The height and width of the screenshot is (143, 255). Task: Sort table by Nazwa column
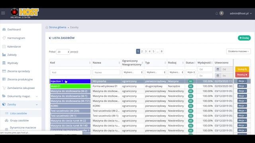106,63
